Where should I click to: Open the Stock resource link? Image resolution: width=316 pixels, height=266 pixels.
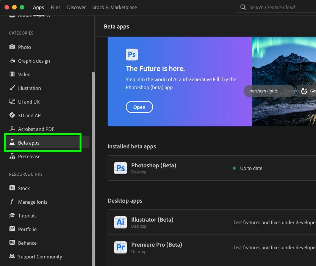click(x=24, y=188)
